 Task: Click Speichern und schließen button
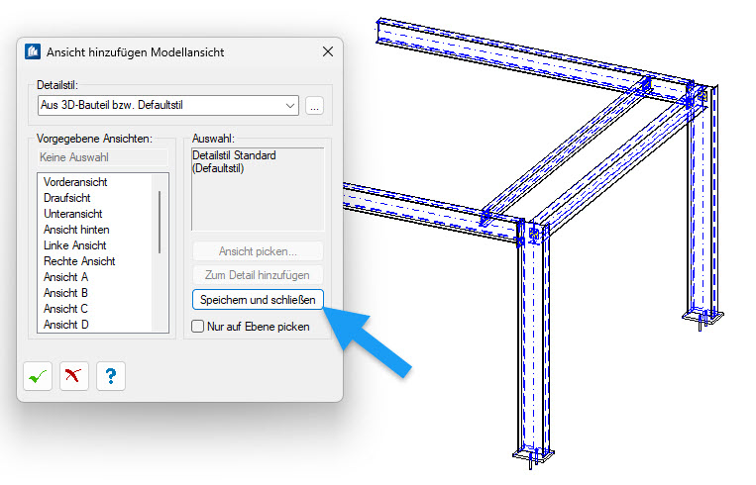258,300
